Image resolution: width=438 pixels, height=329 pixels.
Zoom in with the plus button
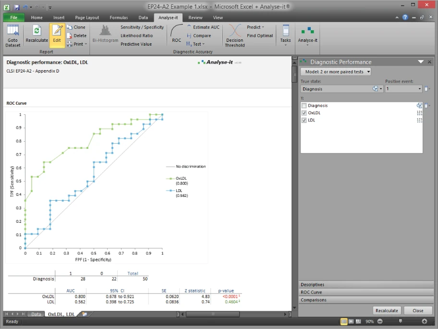pos(425,321)
